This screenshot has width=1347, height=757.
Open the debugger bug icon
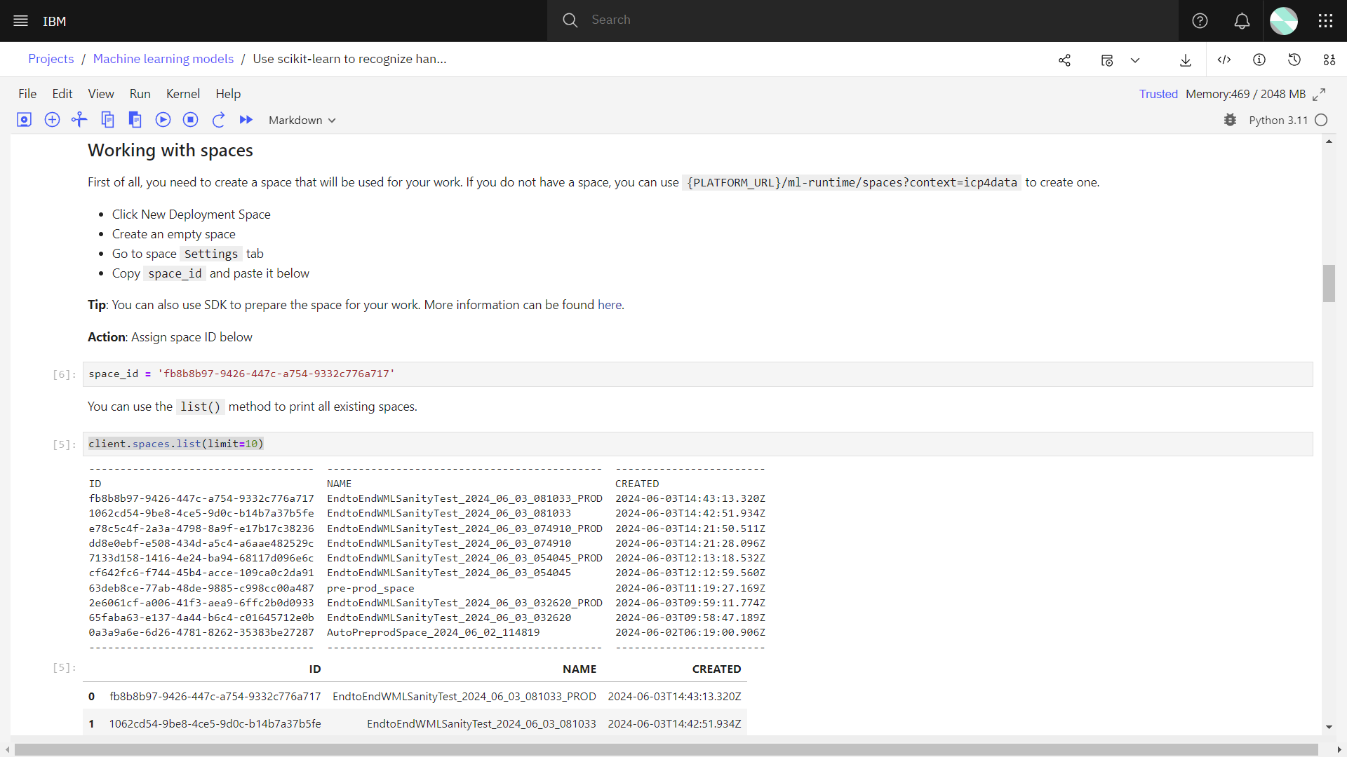[1230, 120]
